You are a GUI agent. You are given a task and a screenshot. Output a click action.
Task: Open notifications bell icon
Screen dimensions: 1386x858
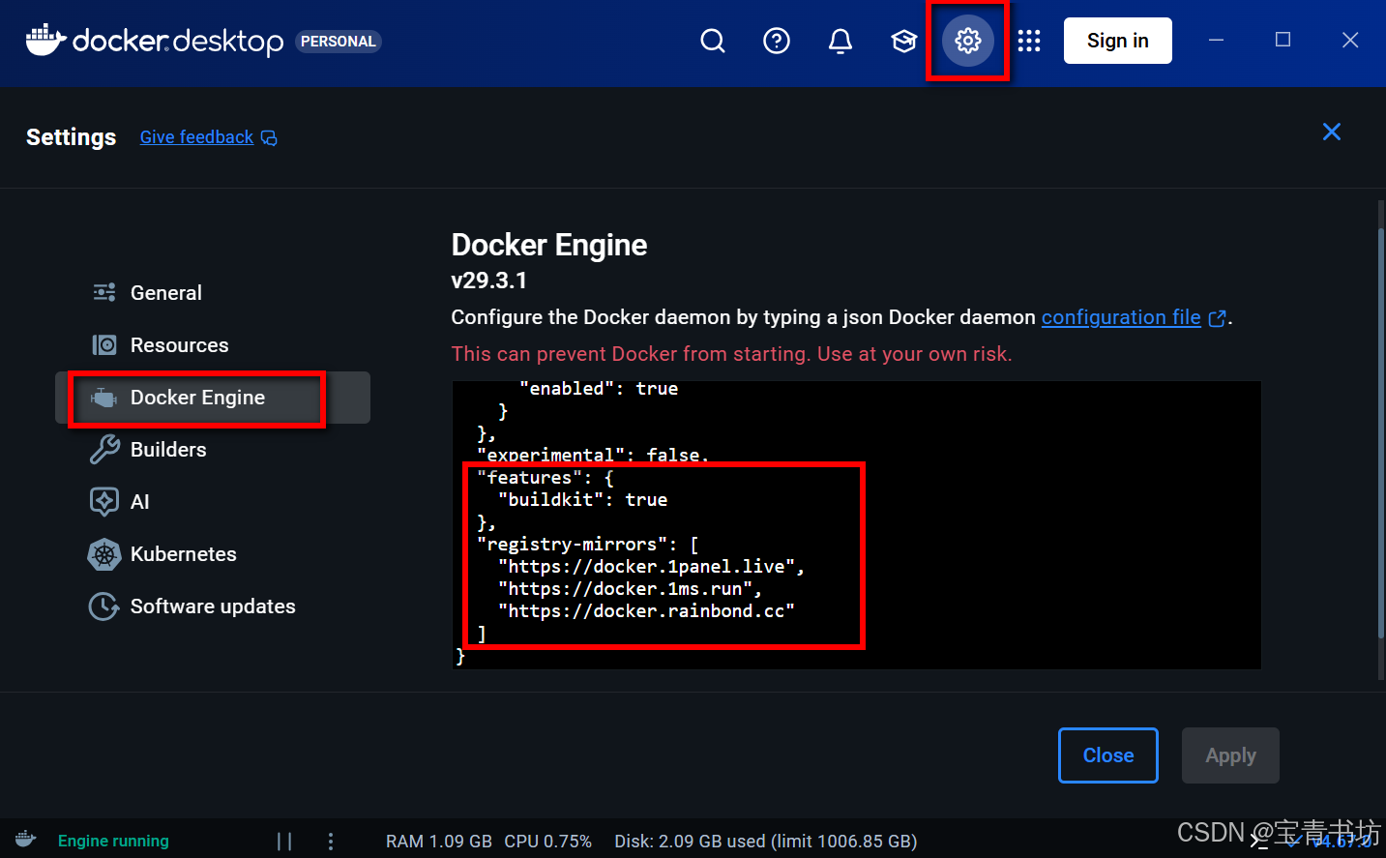[840, 41]
